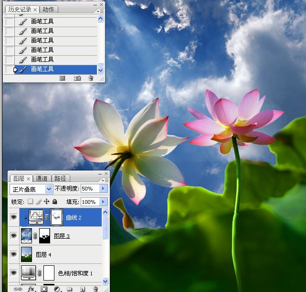
Task: Select the layer mask thumbnail of 曲线 2
Action: click(57, 217)
